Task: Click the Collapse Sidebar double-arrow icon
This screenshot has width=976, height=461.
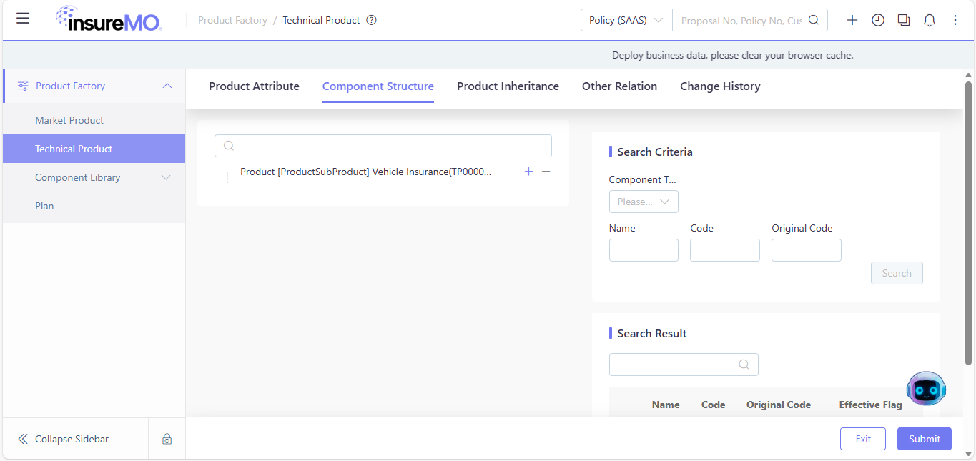Action: click(x=23, y=439)
